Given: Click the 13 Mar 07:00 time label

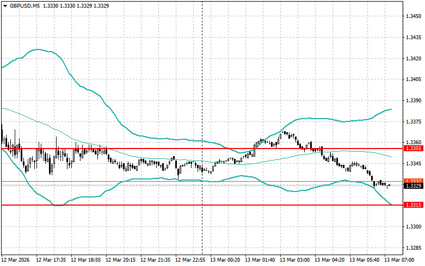Looking at the screenshot, I should point(399,260).
